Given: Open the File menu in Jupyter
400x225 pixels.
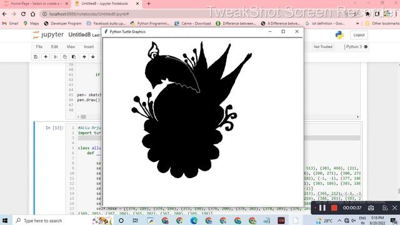Looking at the screenshot, I should 39,47.
